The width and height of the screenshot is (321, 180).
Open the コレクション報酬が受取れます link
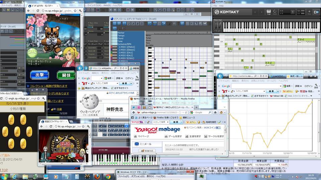[48, 86]
